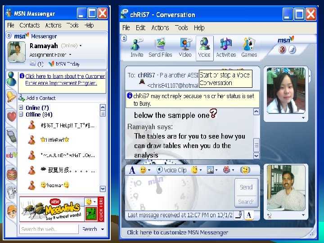324x243 pixels.
Task: Open the background picture dropdown arrow
Action: 216,170
